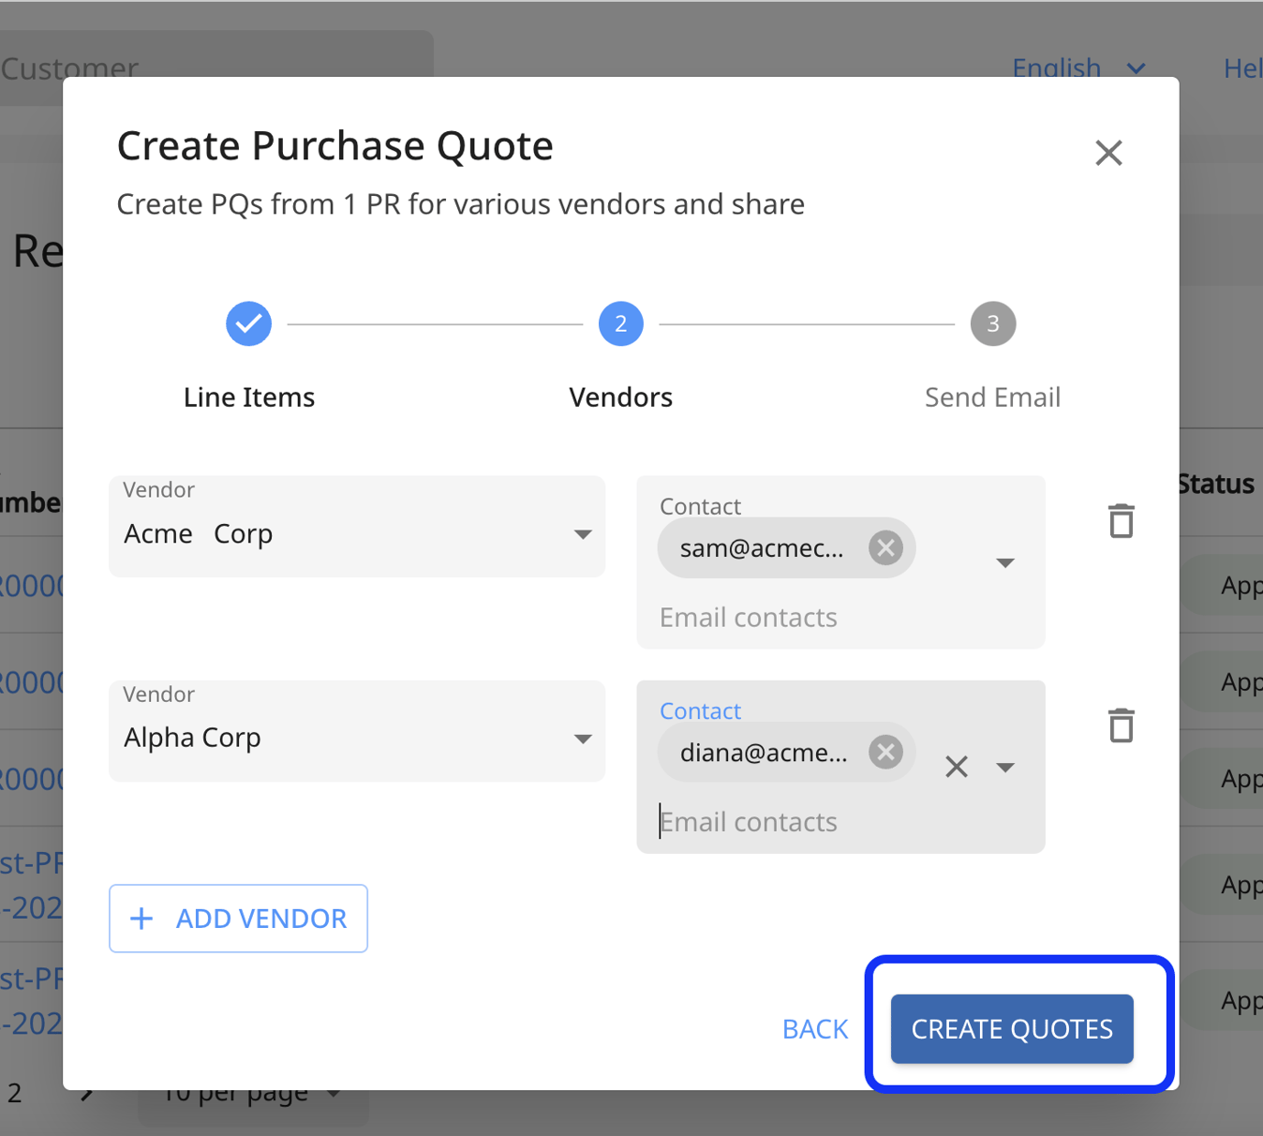The height and width of the screenshot is (1136, 1263).
Task: Click step 3 circle in the progress stepper
Action: pyautogui.click(x=992, y=323)
